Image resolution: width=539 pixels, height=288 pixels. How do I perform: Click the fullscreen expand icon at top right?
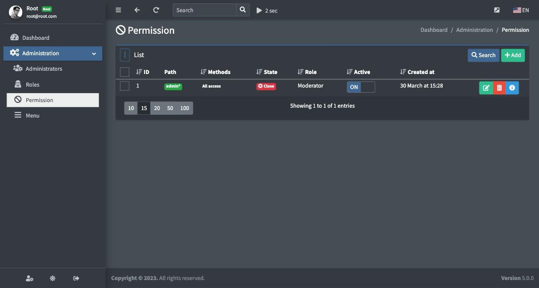(497, 10)
